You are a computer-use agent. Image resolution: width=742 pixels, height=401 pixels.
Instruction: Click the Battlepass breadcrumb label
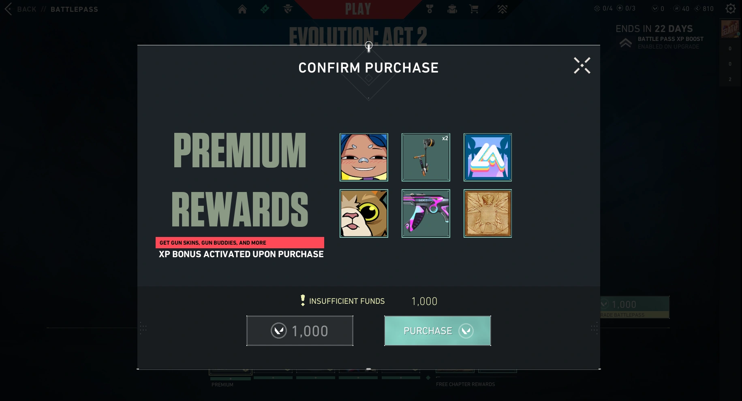pyautogui.click(x=75, y=9)
